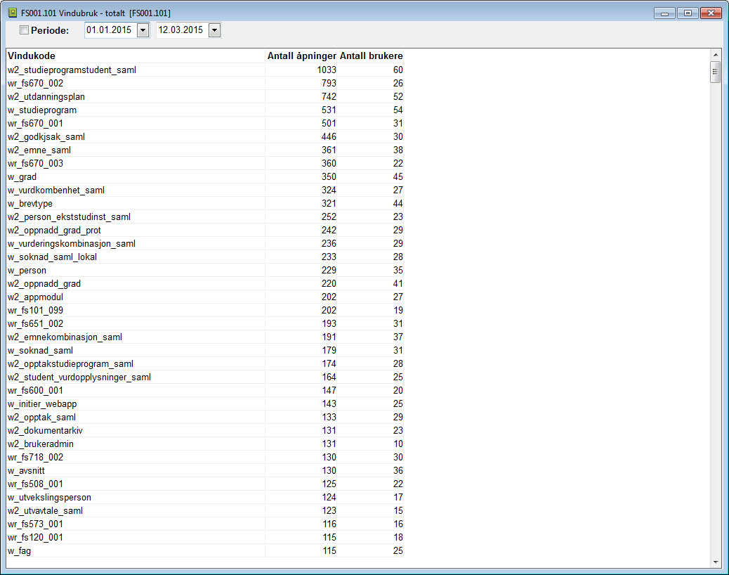Select row w_fag
This screenshot has width=729, height=575.
(205, 551)
